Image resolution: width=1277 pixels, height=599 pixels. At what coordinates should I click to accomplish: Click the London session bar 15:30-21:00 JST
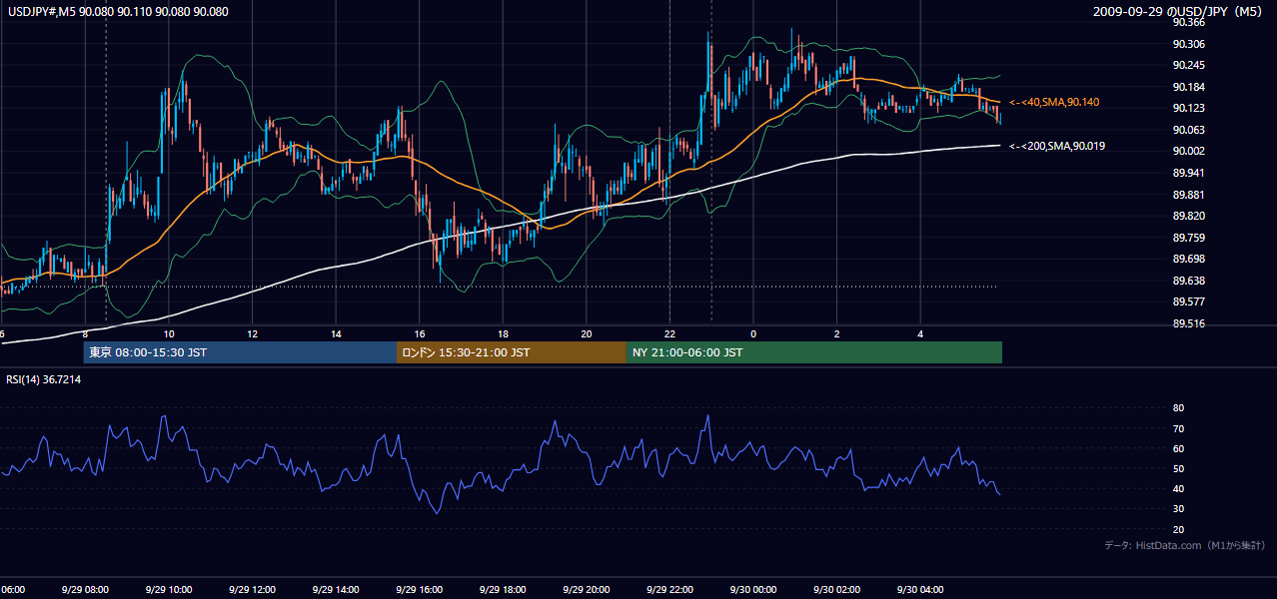tap(512, 352)
